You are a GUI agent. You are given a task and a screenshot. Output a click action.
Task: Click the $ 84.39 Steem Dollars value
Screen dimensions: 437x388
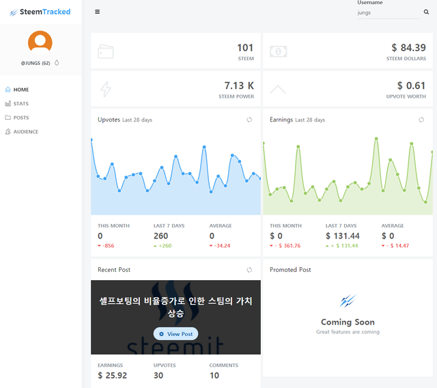click(x=408, y=48)
